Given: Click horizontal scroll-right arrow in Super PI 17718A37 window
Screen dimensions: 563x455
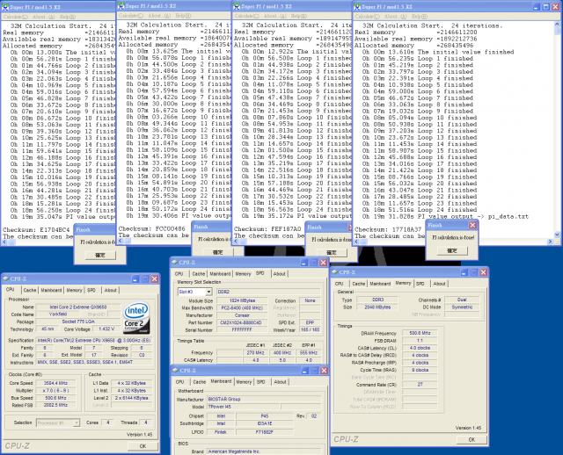Looking at the screenshot, I should coord(550,242).
